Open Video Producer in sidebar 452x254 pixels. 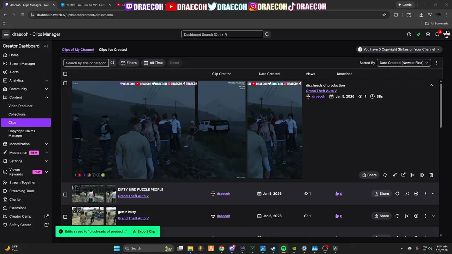click(x=20, y=106)
